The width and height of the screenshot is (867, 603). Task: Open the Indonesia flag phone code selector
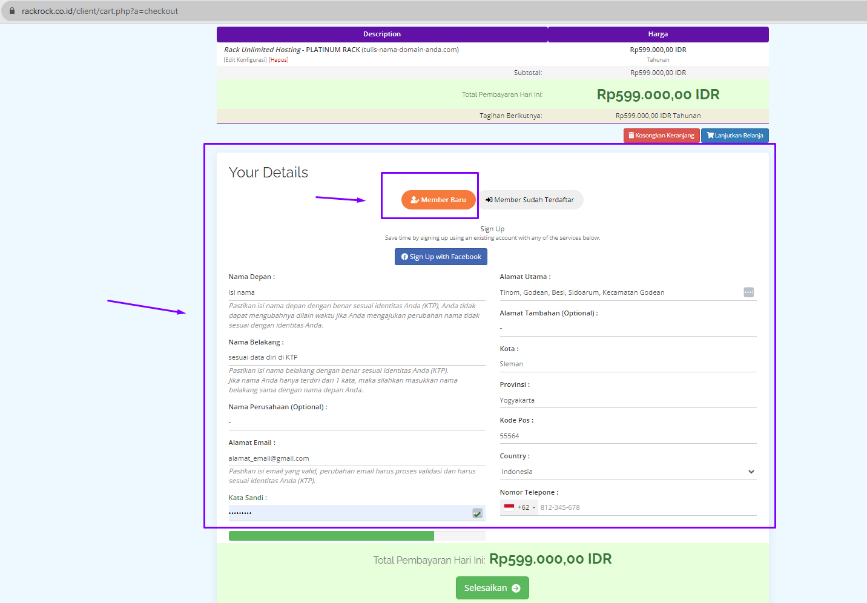pos(519,507)
